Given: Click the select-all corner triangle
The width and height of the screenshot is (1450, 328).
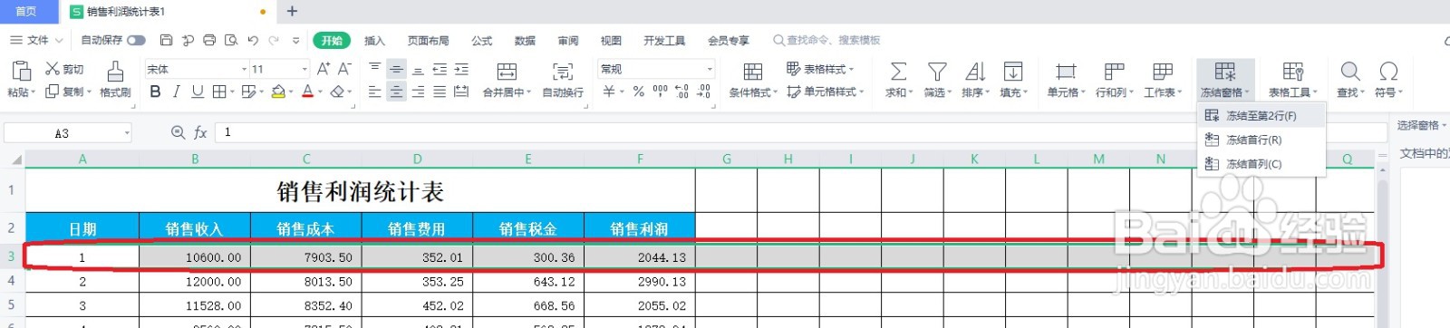Looking at the screenshot, I should (x=15, y=159).
